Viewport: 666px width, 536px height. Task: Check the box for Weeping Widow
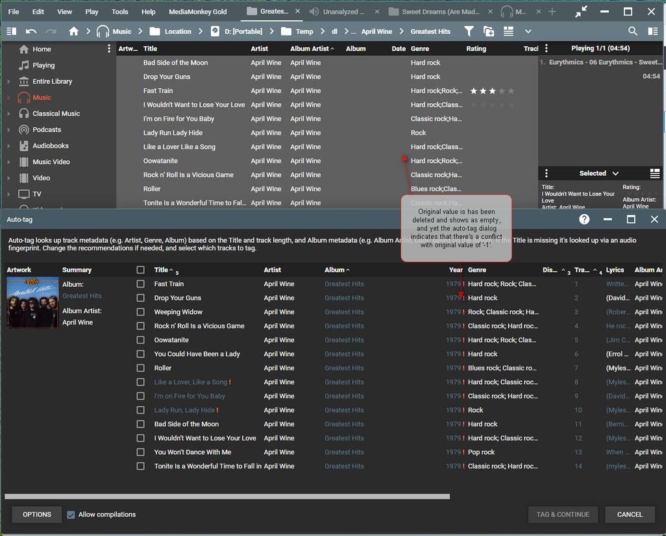coord(140,312)
